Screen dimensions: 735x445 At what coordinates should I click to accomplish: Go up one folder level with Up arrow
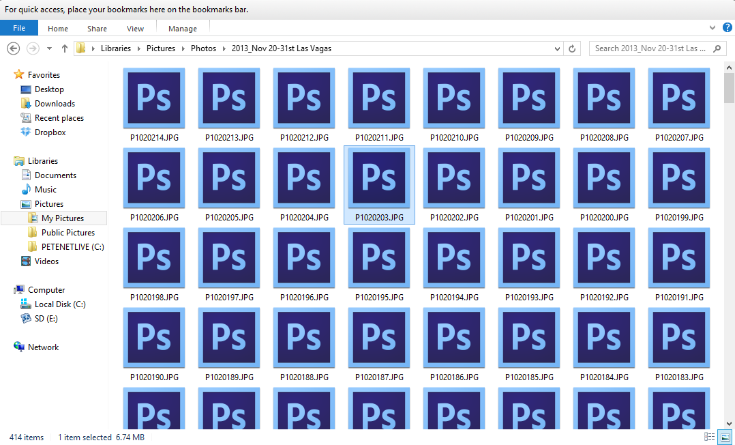[x=65, y=48]
